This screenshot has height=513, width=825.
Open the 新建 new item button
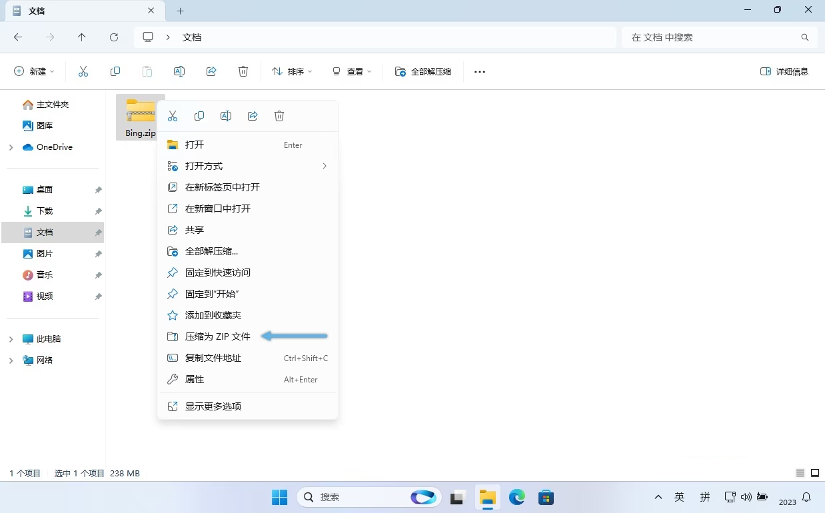pos(35,71)
